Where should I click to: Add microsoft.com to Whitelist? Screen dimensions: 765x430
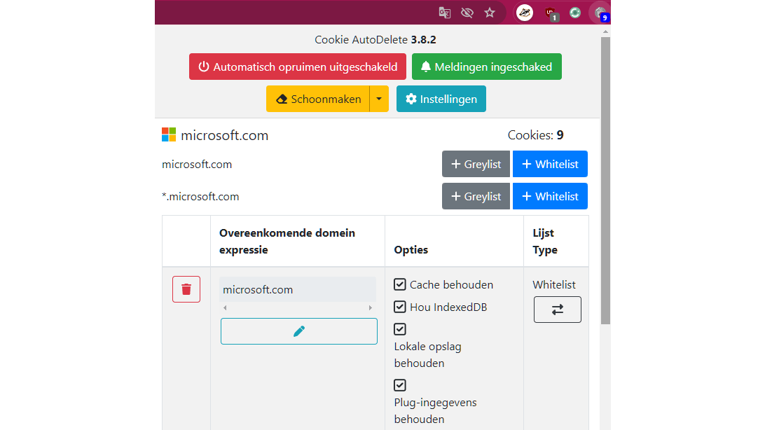tap(550, 164)
